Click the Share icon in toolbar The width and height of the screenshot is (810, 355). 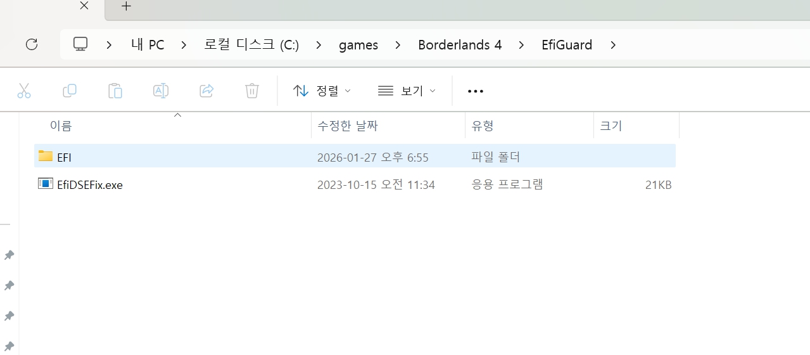pos(206,91)
